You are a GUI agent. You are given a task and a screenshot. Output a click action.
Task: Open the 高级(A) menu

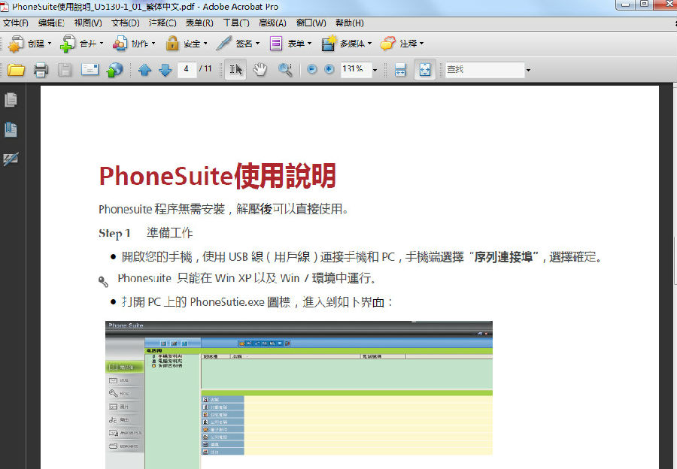[272, 23]
